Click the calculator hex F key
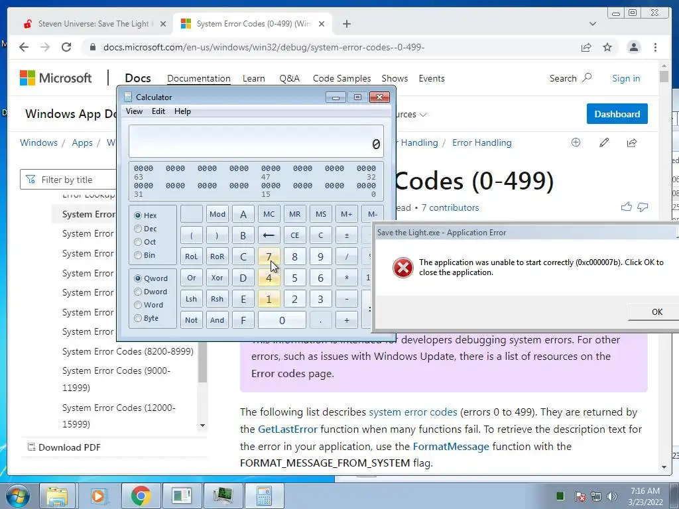This screenshot has height=509, width=679. pos(243,320)
